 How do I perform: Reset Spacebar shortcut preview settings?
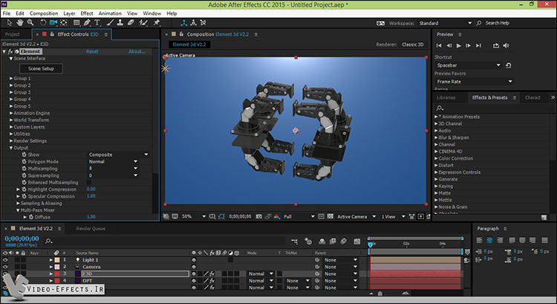pos(508,65)
